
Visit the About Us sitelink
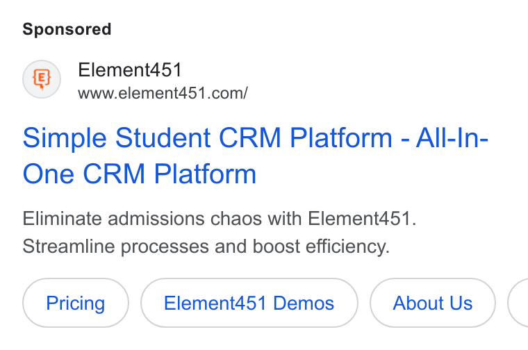pyautogui.click(x=433, y=303)
